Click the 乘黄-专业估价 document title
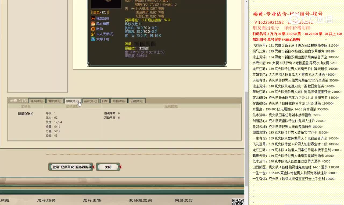Image resolution: width=344 pixels, height=205 pixels. pyautogui.click(x=288, y=14)
